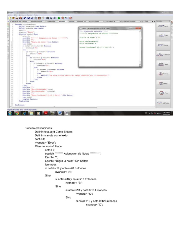This screenshot has height=230, width=177.
Task: Switch to the 7.b notas tab
Action: [x=72, y=21]
